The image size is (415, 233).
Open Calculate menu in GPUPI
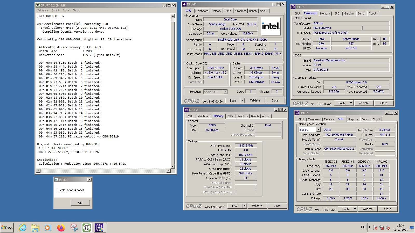tap(43, 10)
